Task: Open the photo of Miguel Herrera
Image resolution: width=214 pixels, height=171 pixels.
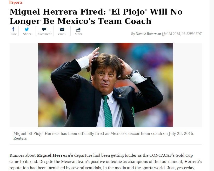Action: [106, 85]
